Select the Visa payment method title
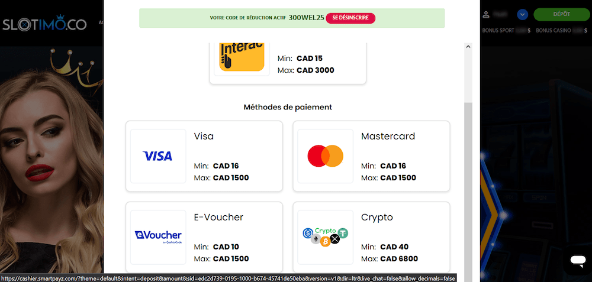 coord(204,136)
